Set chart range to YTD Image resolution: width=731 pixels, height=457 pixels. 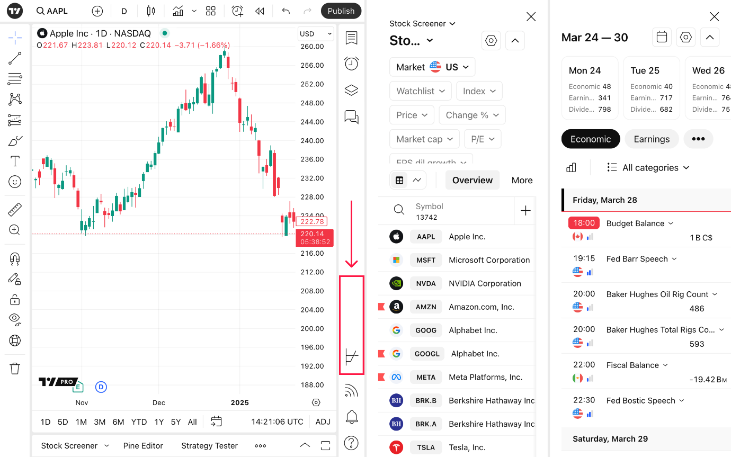click(139, 422)
